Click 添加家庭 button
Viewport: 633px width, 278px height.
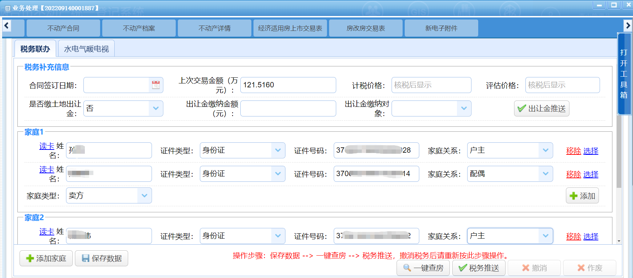coord(46,258)
